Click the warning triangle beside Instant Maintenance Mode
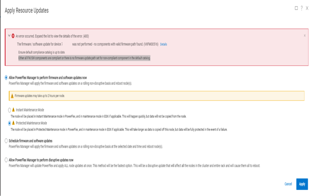 click(x=13, y=110)
